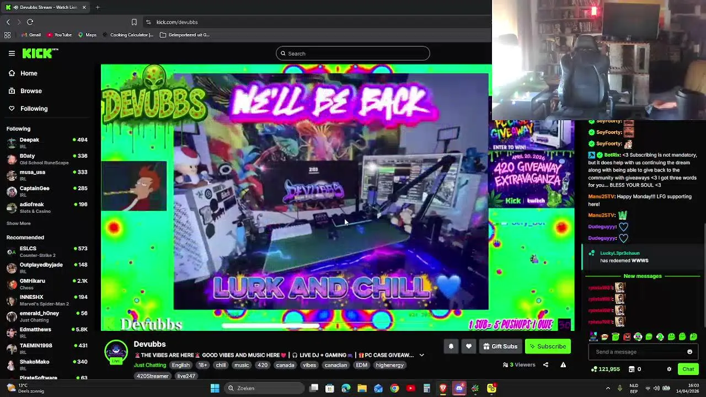Click the green Chat send button
The image size is (706, 397).
coord(688,369)
